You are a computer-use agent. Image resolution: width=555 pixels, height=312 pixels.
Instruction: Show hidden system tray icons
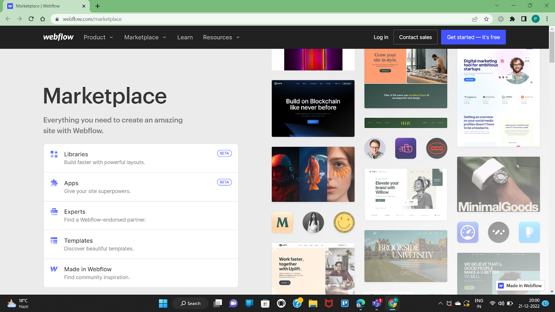441,303
